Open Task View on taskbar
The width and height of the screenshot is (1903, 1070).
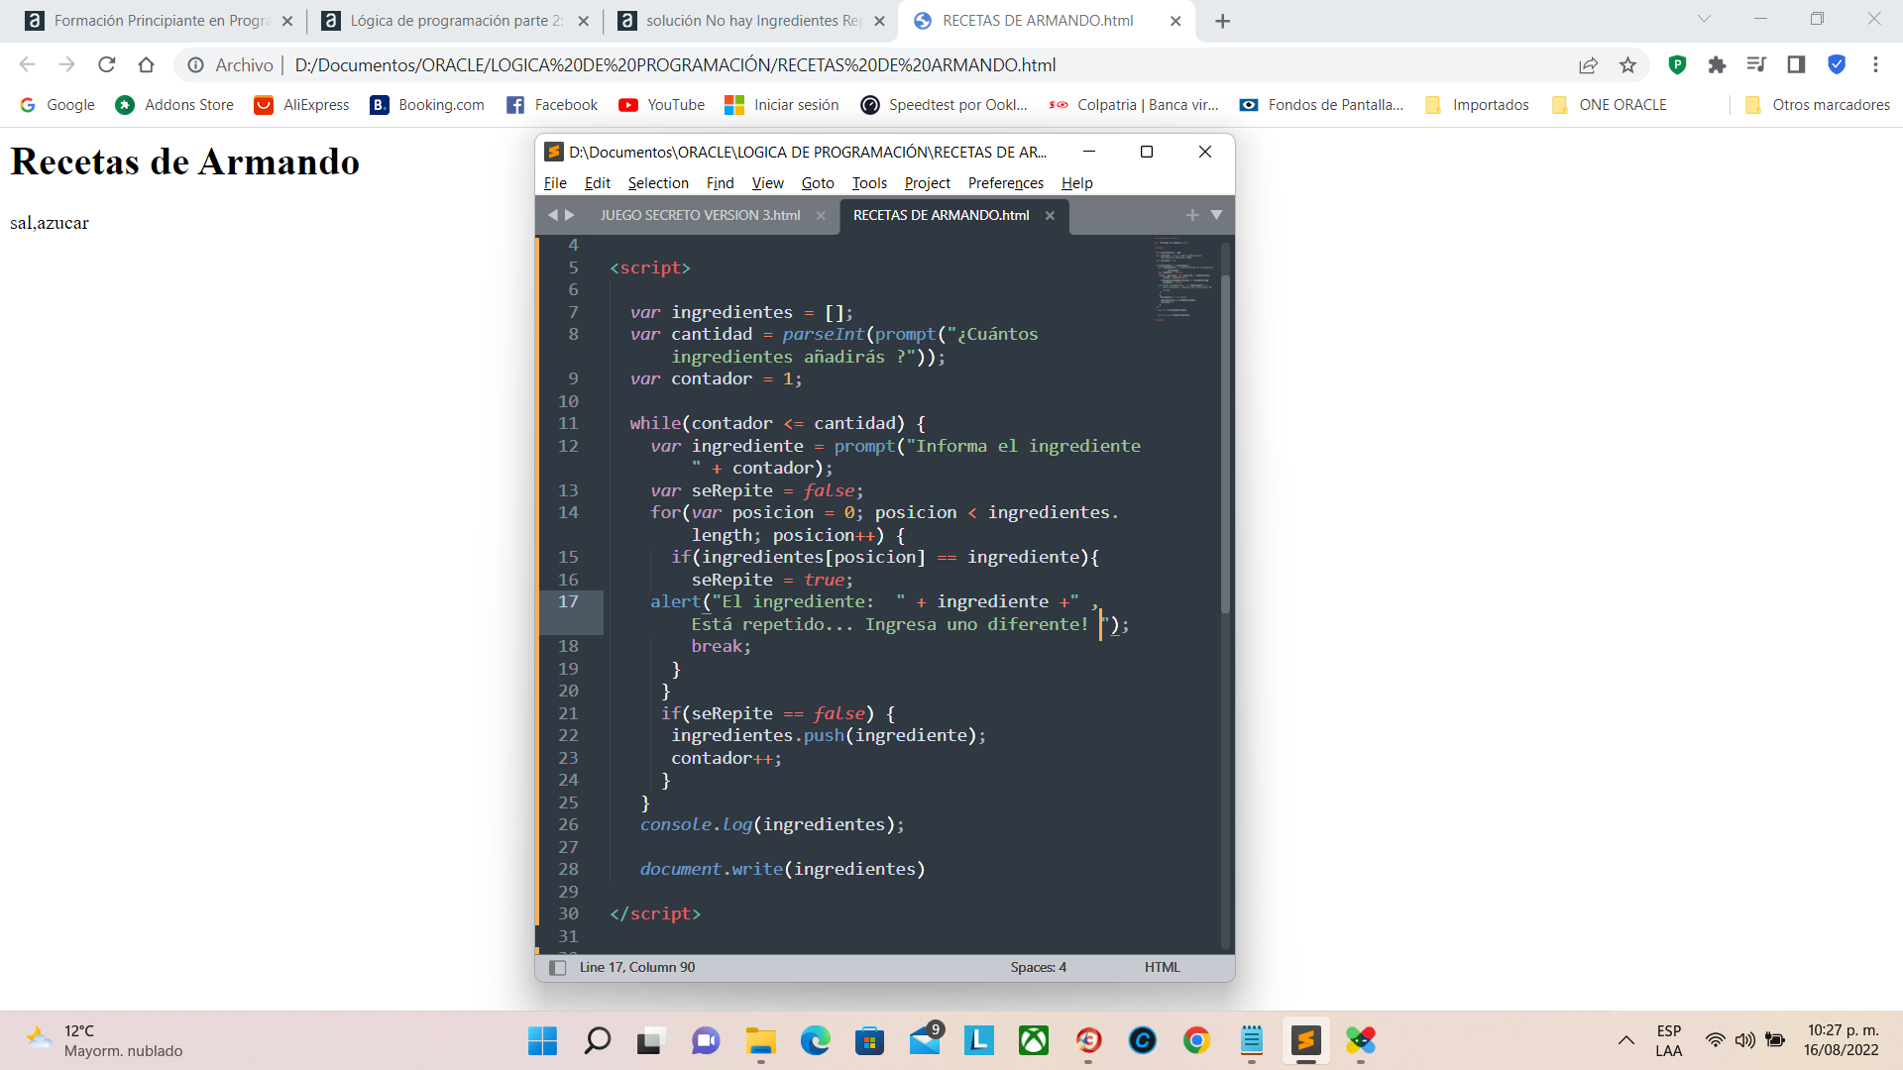(x=649, y=1040)
